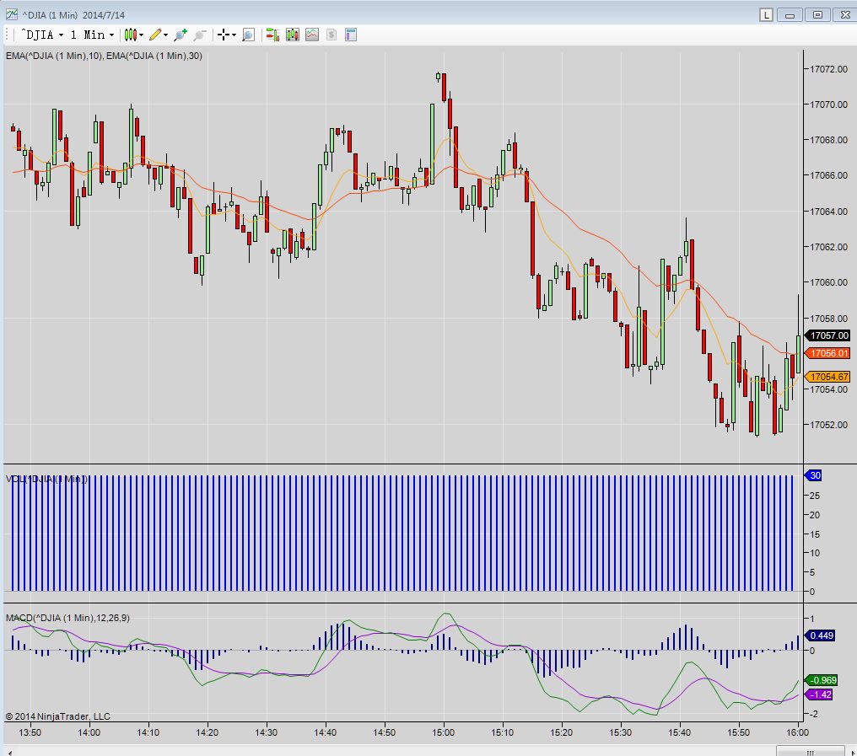The image size is (857, 756).
Task: Click the purple -1.42 MACD average marker
Action: [819, 694]
